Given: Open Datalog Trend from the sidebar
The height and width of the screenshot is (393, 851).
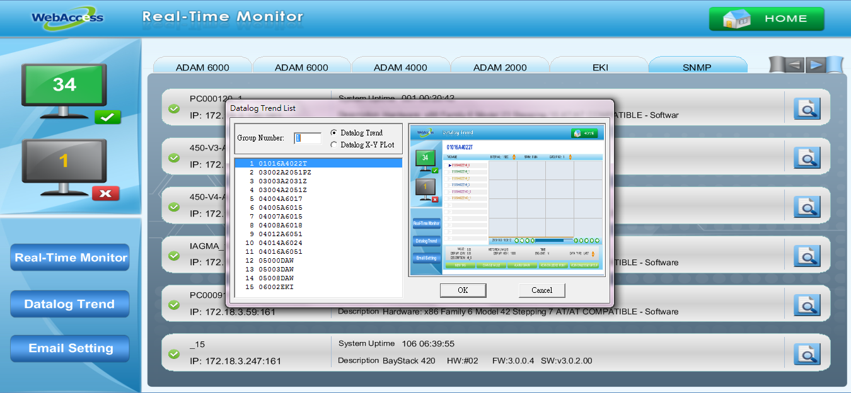Looking at the screenshot, I should pos(70,304).
